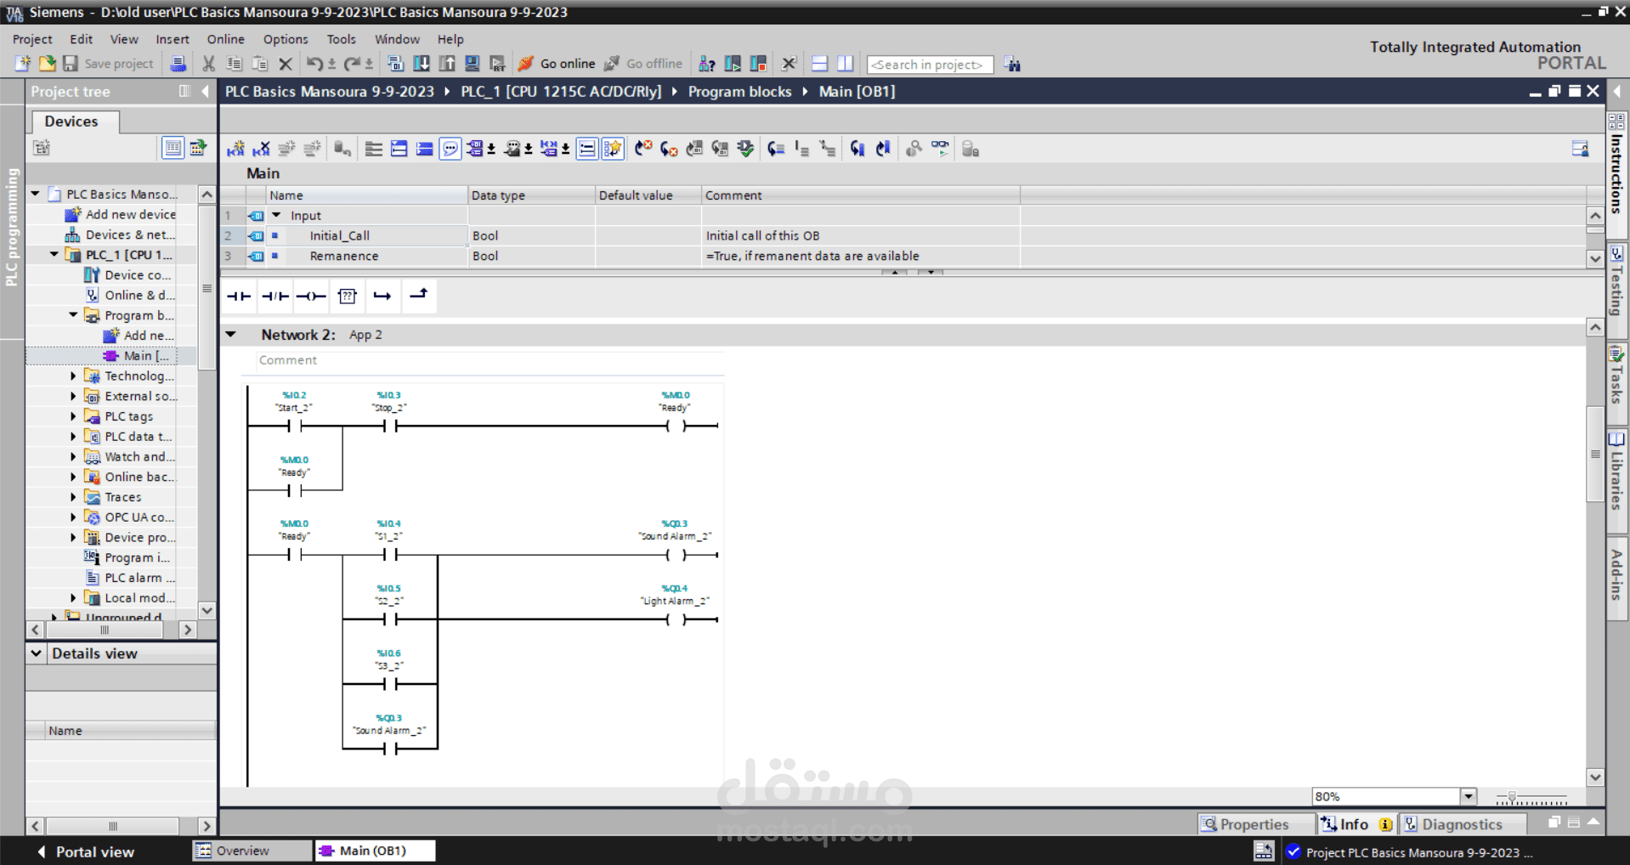Viewport: 1630px width, 865px height.
Task: Insert a normally closed contact
Action: 274,296
